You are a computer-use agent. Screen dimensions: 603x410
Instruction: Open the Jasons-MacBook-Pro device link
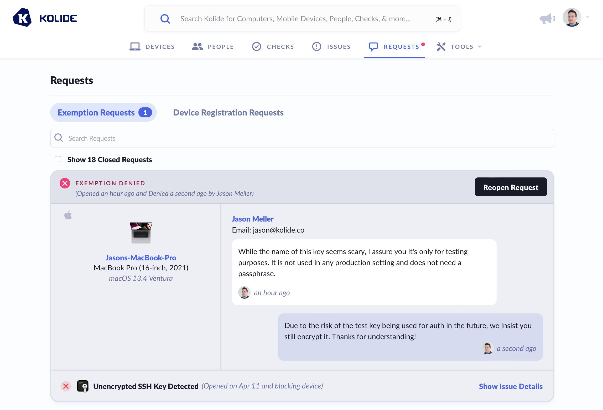(141, 258)
